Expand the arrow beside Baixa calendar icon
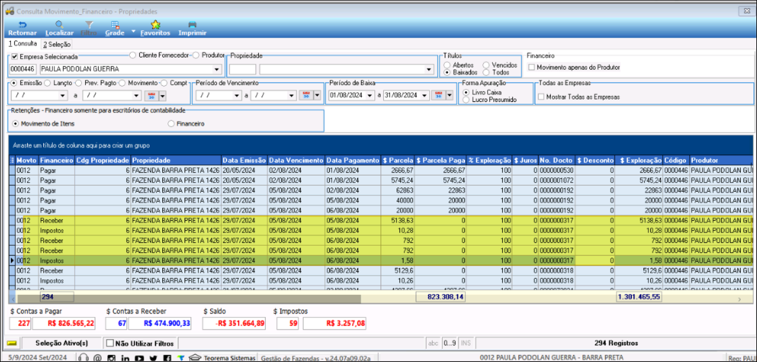The height and width of the screenshot is (362, 757). point(448,95)
